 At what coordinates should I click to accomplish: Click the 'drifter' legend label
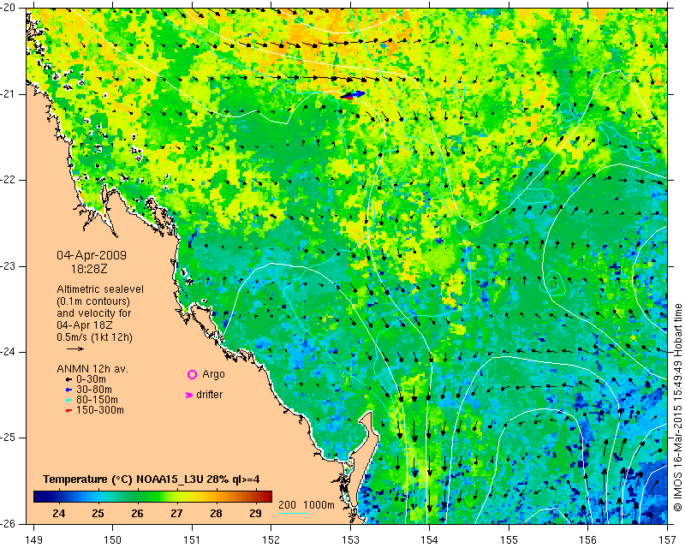click(x=209, y=395)
